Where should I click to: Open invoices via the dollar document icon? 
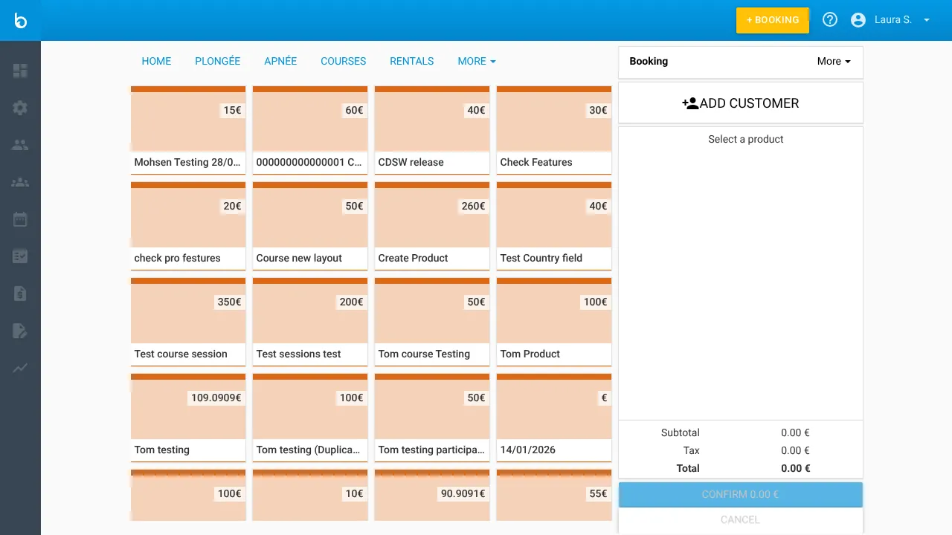click(x=20, y=294)
